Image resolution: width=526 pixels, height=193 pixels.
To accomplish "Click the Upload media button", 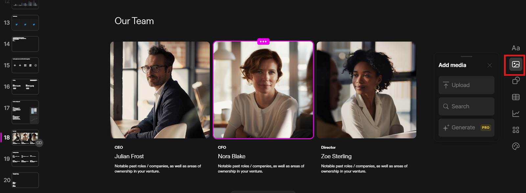I will point(466,85).
